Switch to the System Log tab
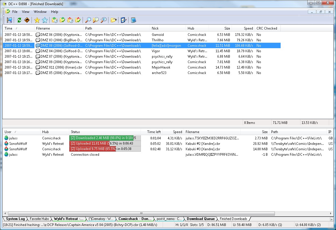The height and width of the screenshot is (230, 336). click(x=15, y=219)
